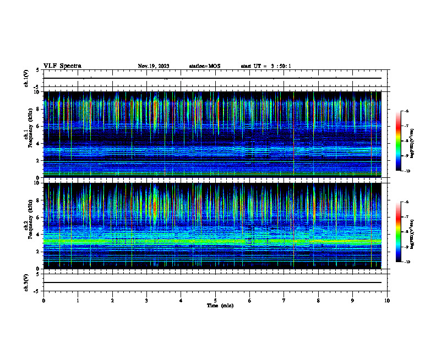This screenshot has width=436, height=337.
Task: Click the "Time (min)" axis label
Action: tap(220, 306)
